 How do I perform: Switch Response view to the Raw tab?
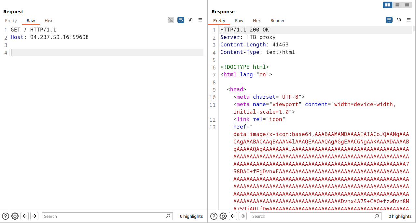(239, 20)
